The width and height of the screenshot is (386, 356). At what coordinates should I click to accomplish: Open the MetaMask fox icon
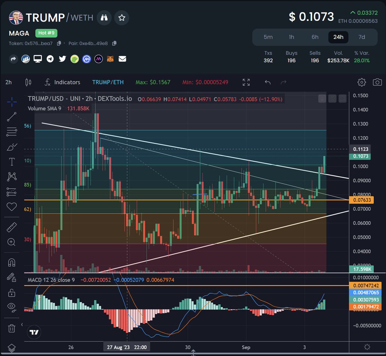pyautogui.click(x=110, y=59)
